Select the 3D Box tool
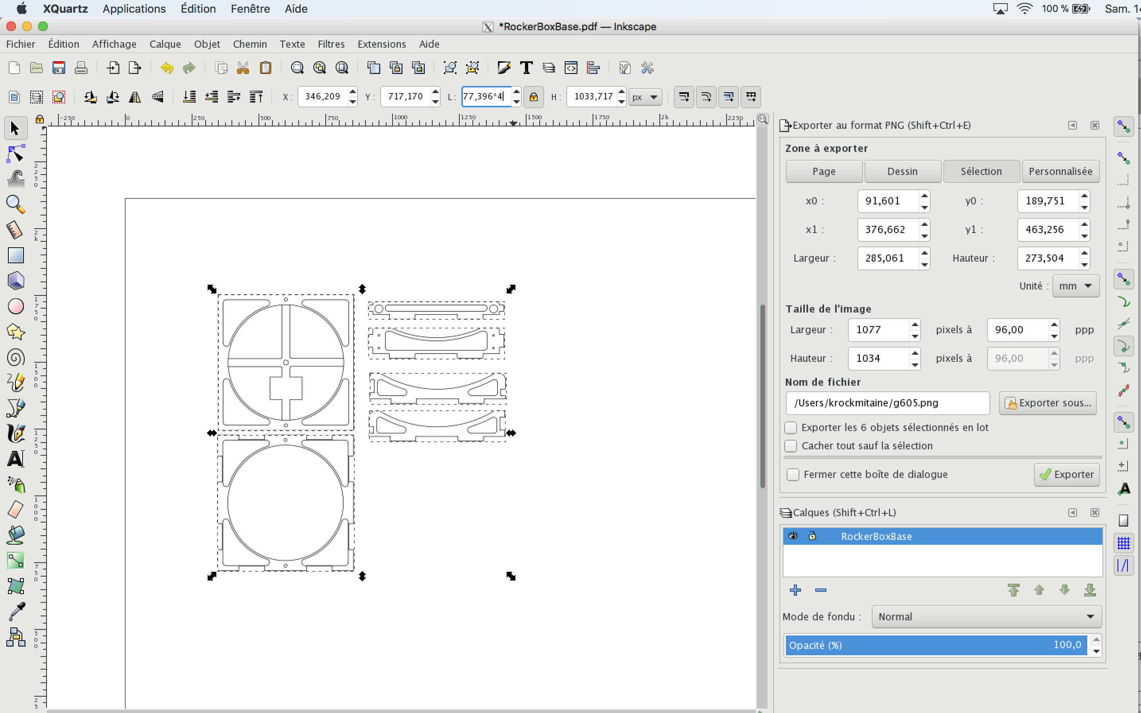This screenshot has width=1141, height=713. [15, 281]
